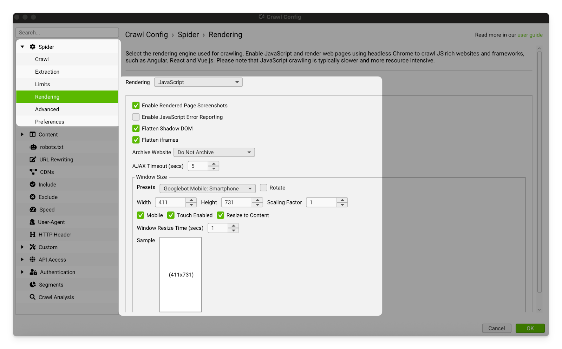Increase the AJAX Timeout value by one
562x349 pixels.
tap(214, 163)
